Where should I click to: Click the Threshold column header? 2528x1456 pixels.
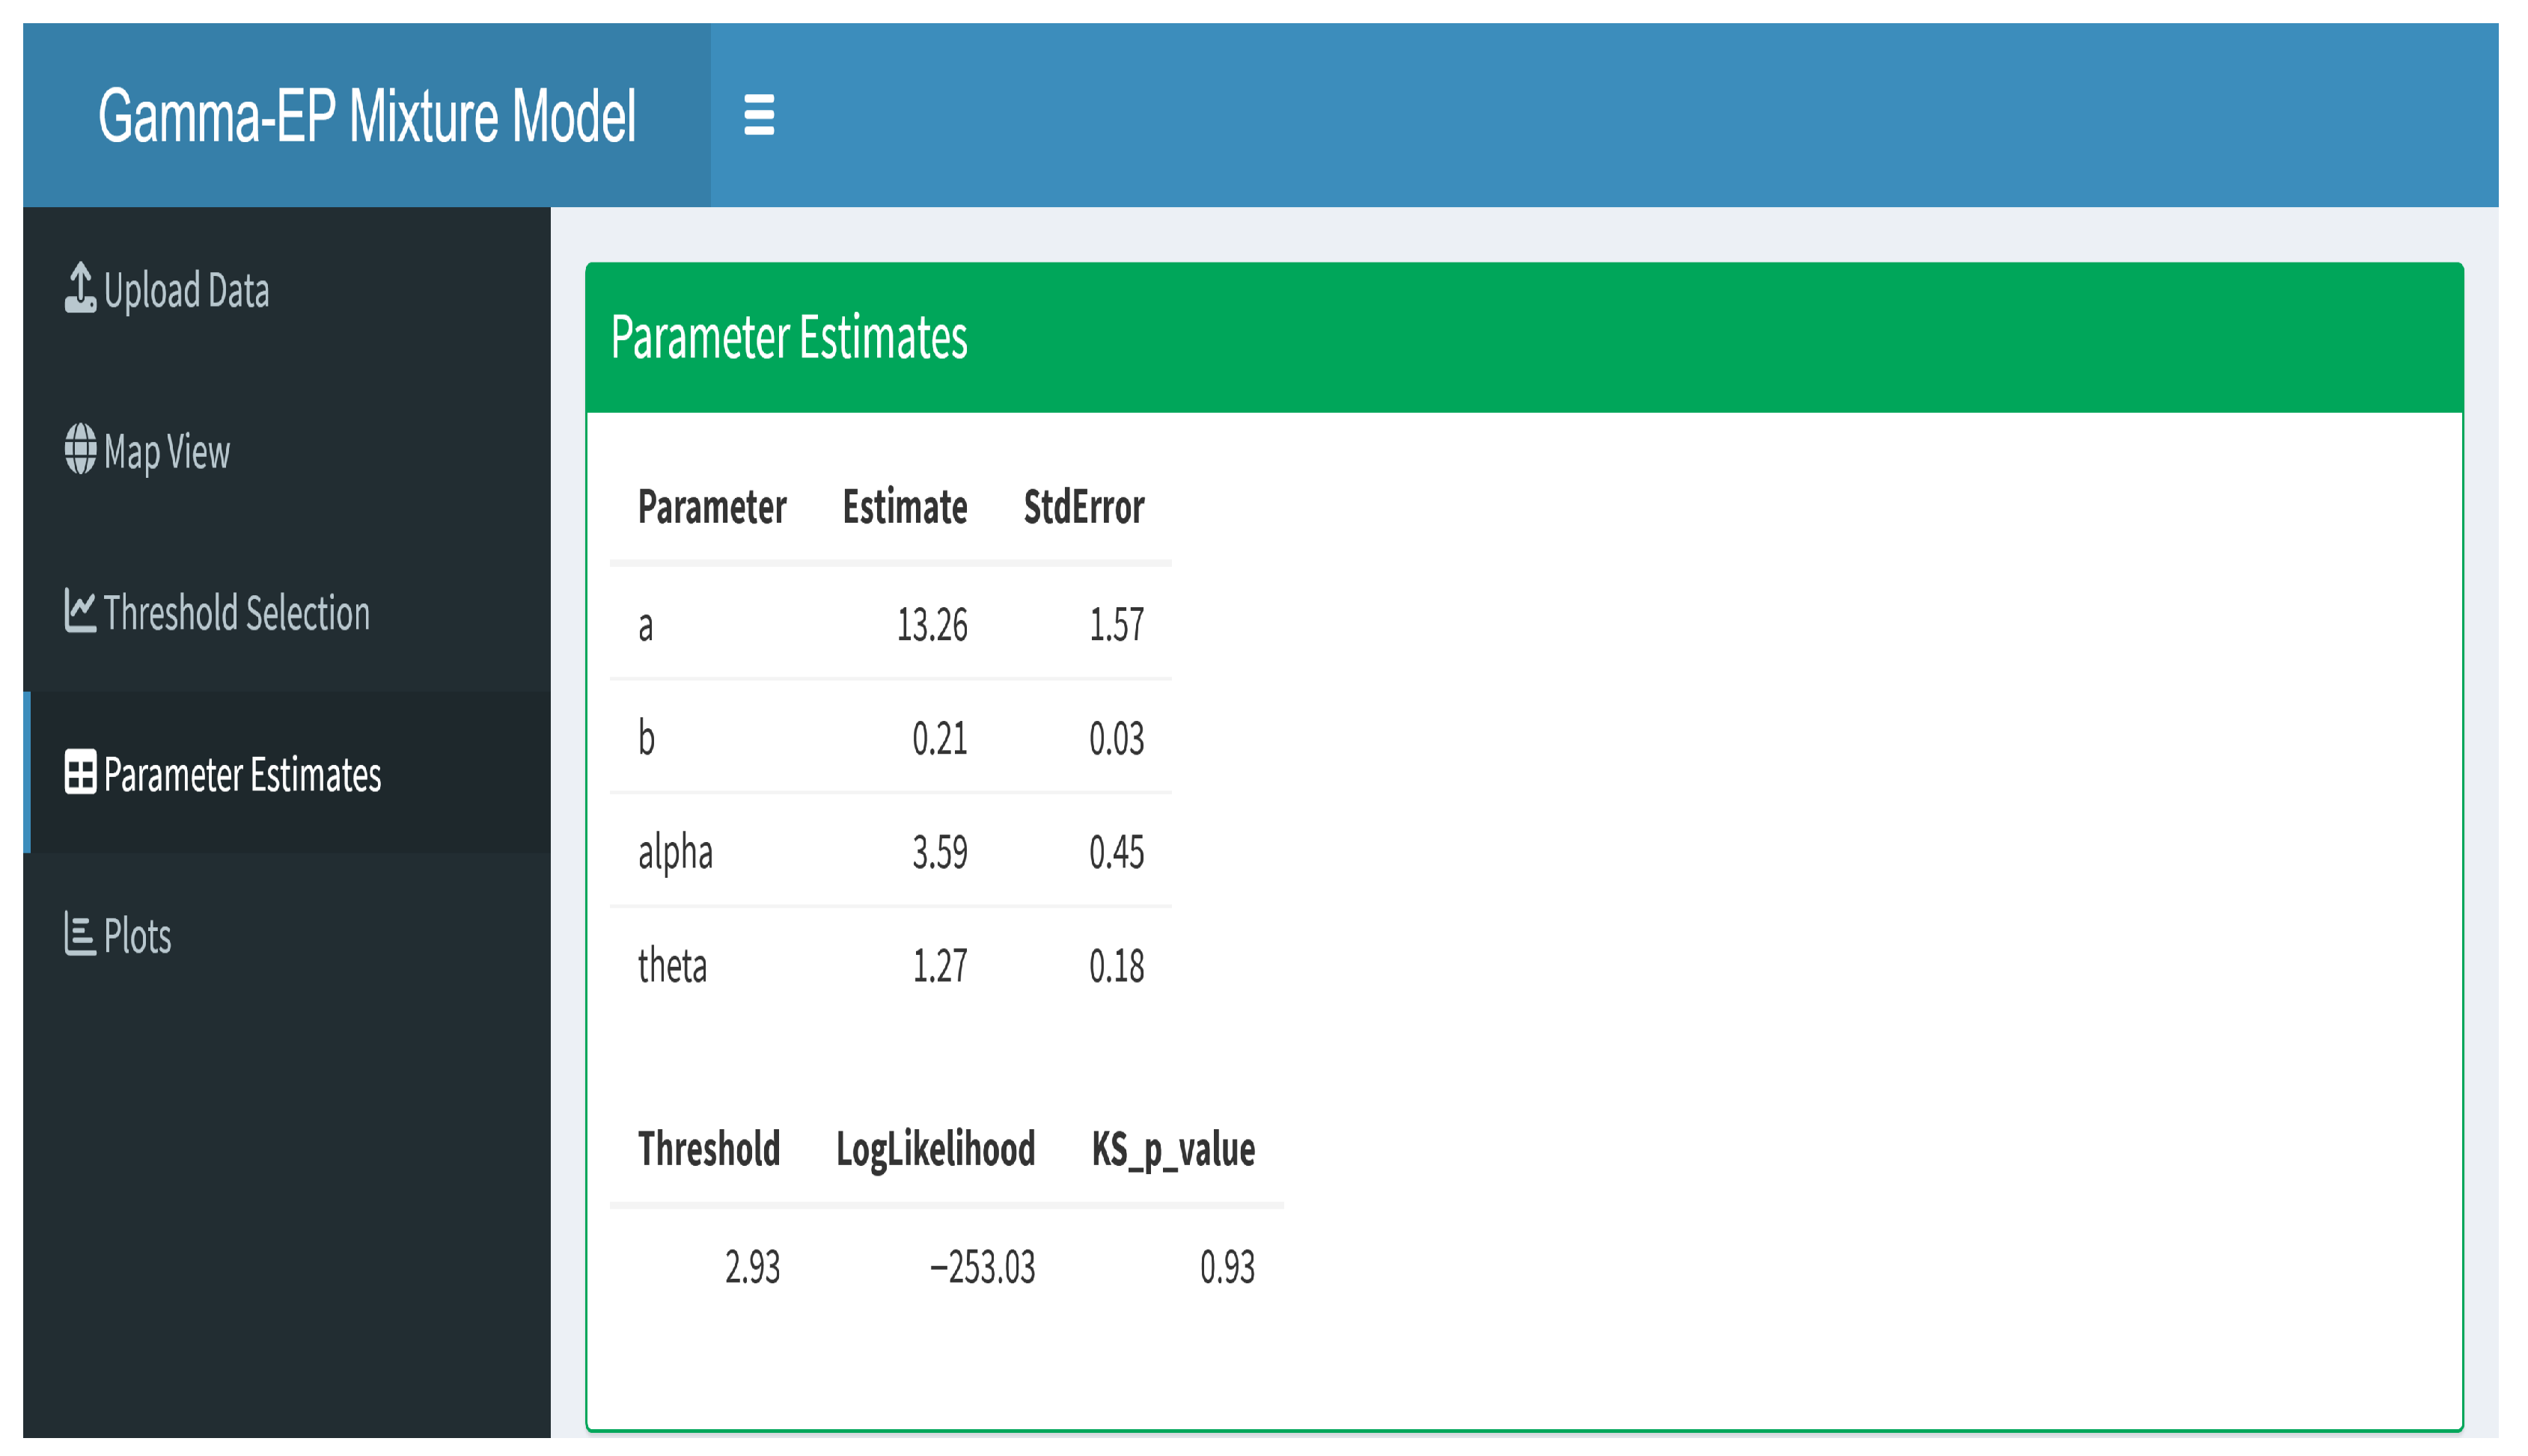pyautogui.click(x=709, y=1149)
